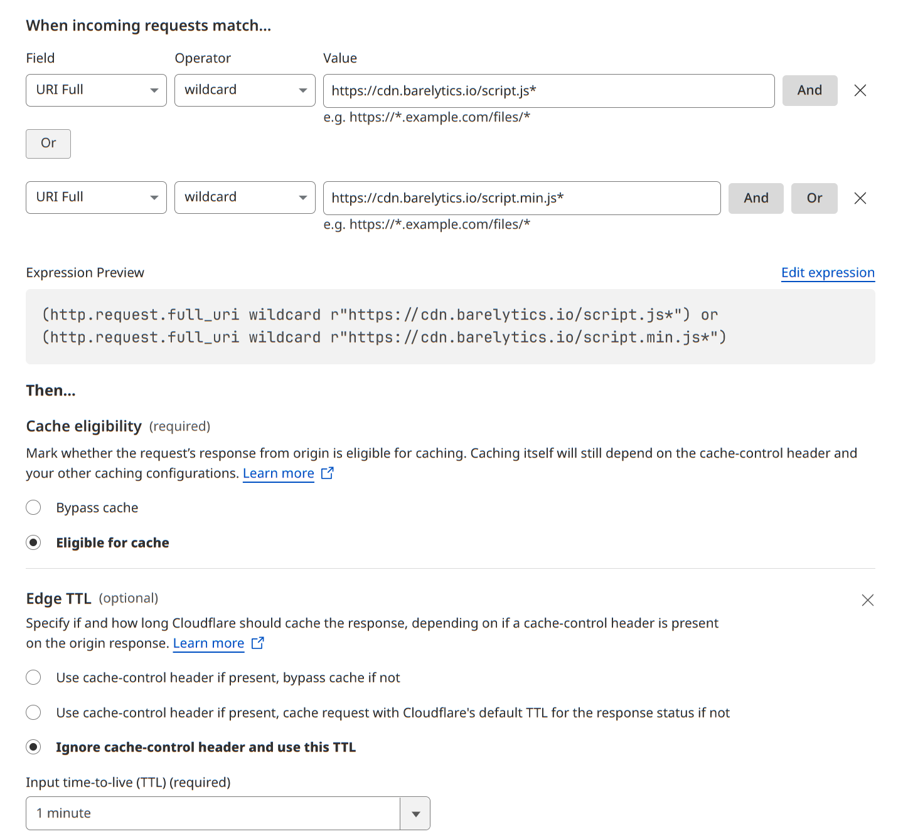Select Ignore cache-control header and use this TTL
The width and height of the screenshot is (908, 839).
[33, 747]
